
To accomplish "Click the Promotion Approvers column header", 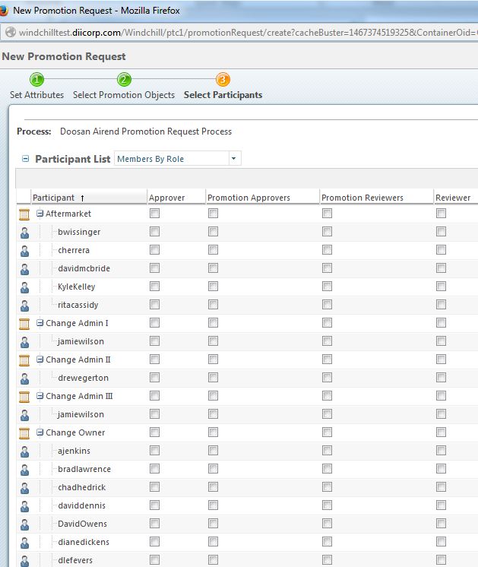I will (x=262, y=198).
